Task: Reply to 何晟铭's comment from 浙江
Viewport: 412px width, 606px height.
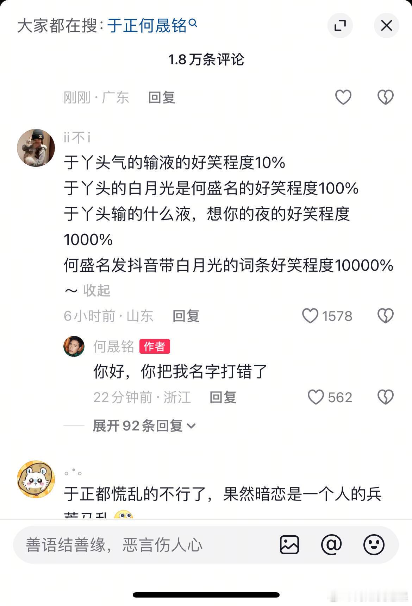Action: [223, 397]
